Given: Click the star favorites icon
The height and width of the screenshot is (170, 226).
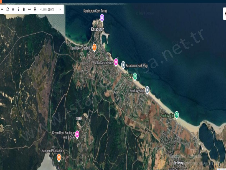Looking at the screenshot, I should pyautogui.click(x=24, y=9).
